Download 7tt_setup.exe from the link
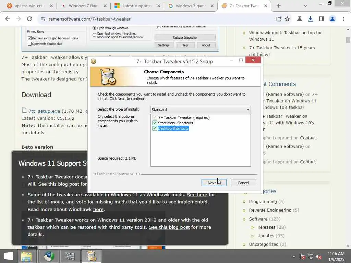351x263 pixels. click(44, 111)
